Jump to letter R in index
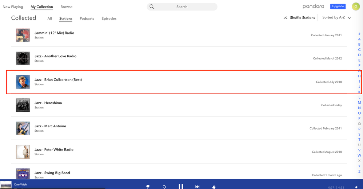Viewport: 363px width, 189px height. point(359,129)
